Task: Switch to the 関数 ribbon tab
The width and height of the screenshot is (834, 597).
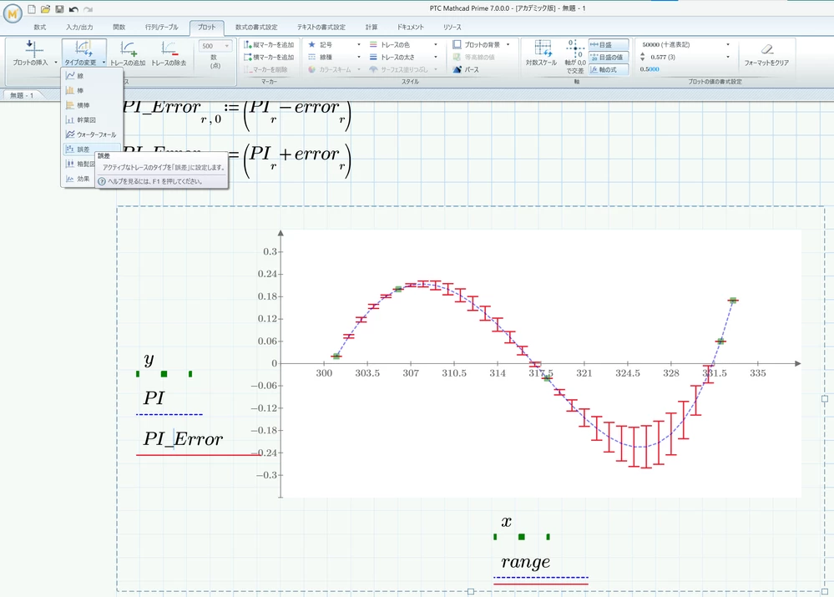Action: click(119, 27)
